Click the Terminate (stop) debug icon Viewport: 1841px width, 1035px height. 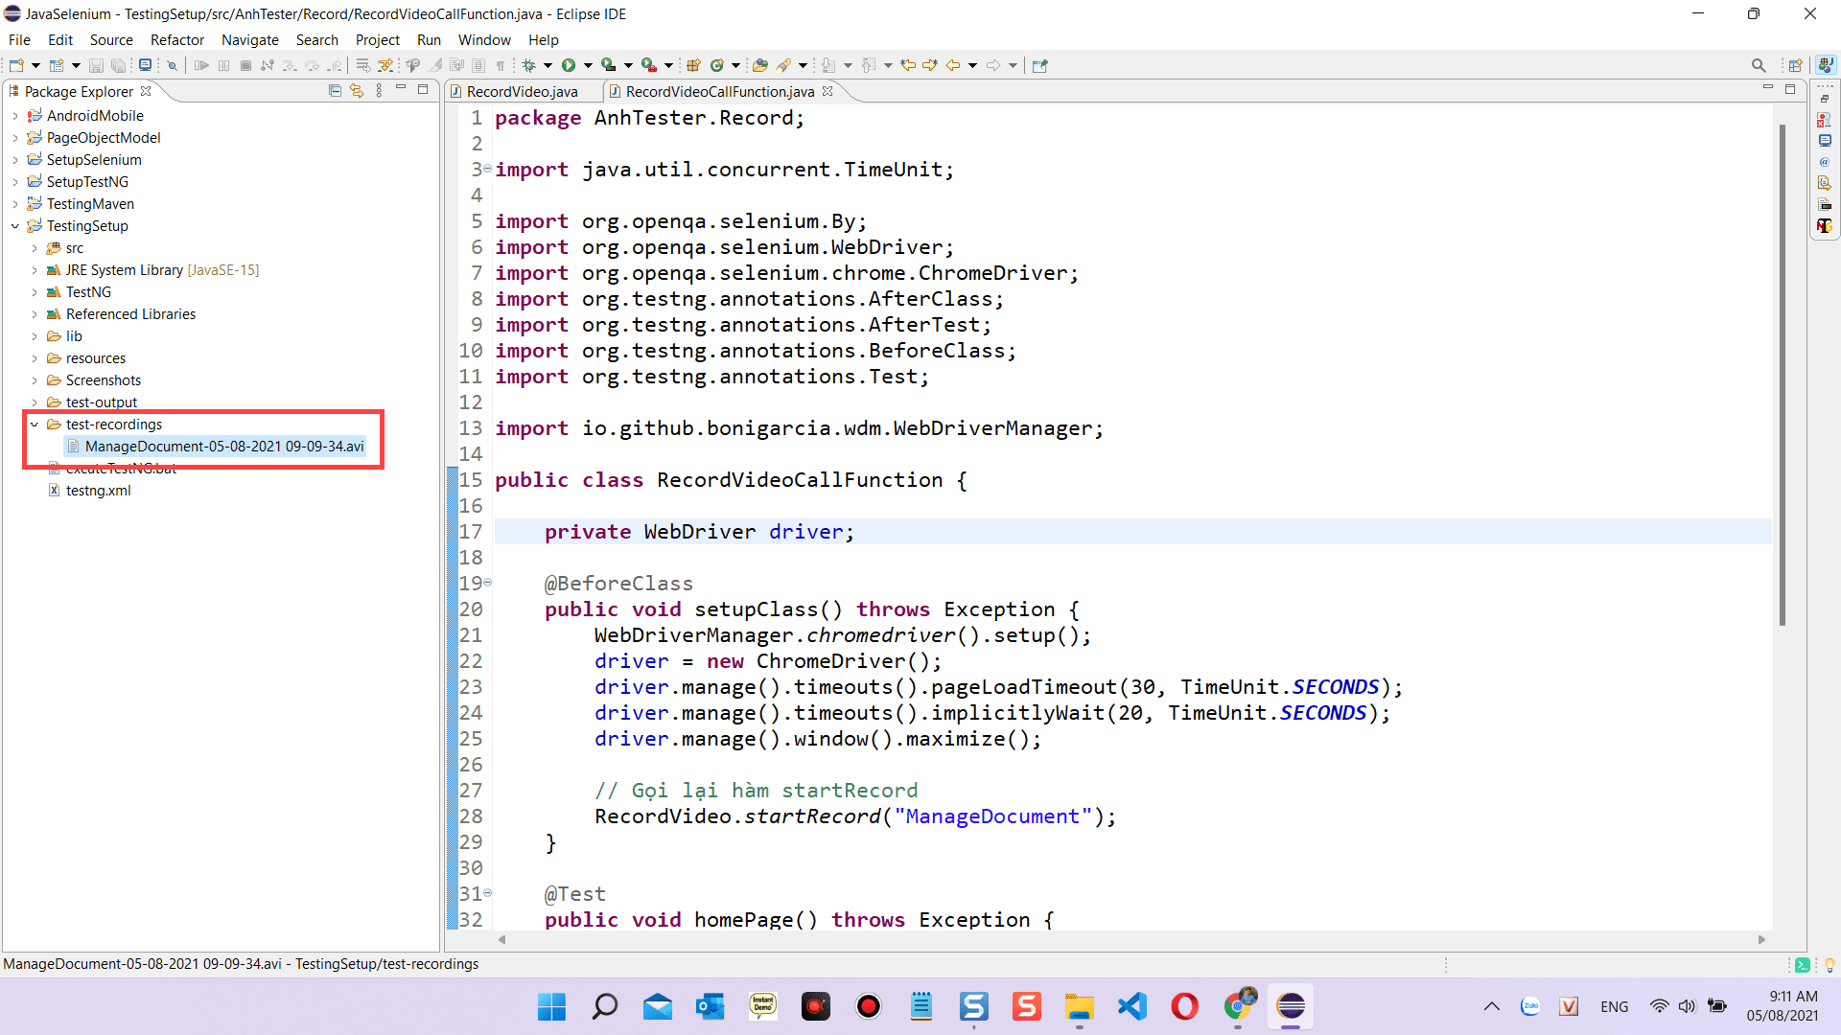coord(245,65)
